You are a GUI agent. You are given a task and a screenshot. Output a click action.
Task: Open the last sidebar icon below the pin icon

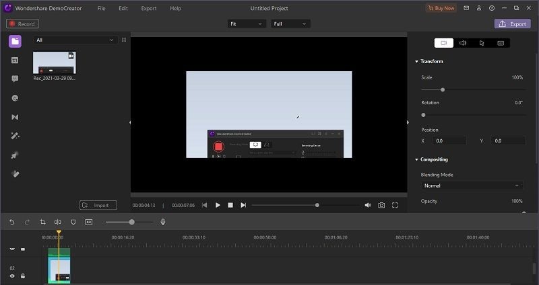click(x=15, y=174)
